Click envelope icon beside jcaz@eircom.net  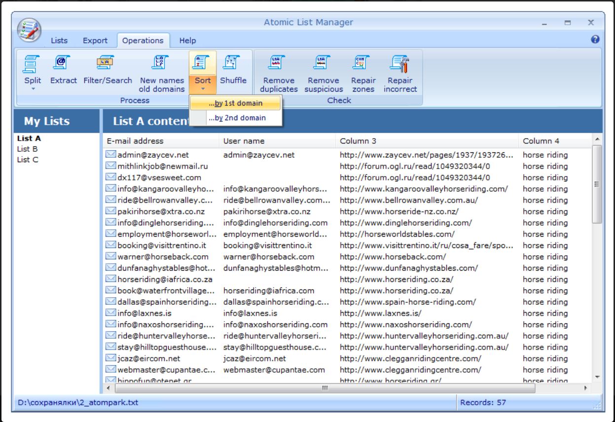click(111, 358)
